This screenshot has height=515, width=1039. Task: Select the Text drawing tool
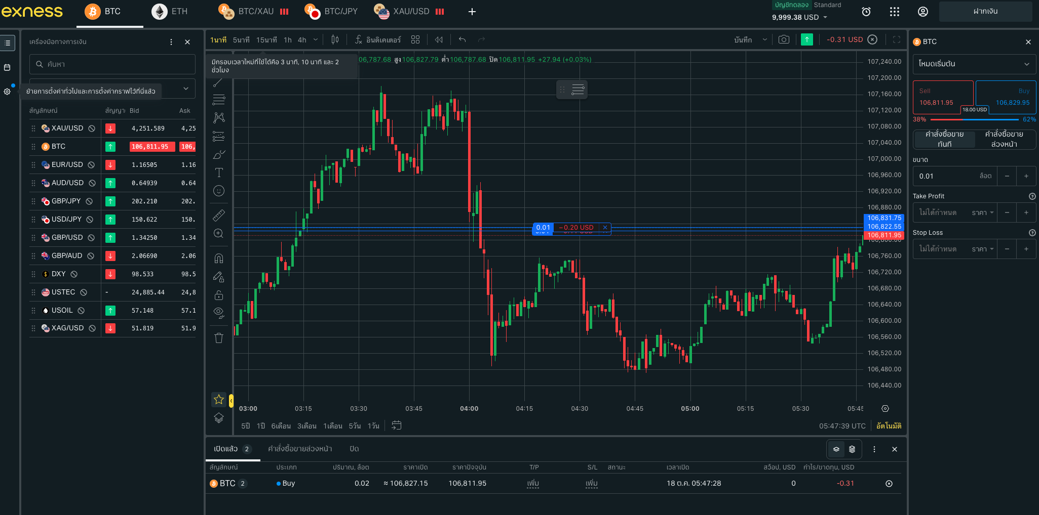[x=219, y=173]
